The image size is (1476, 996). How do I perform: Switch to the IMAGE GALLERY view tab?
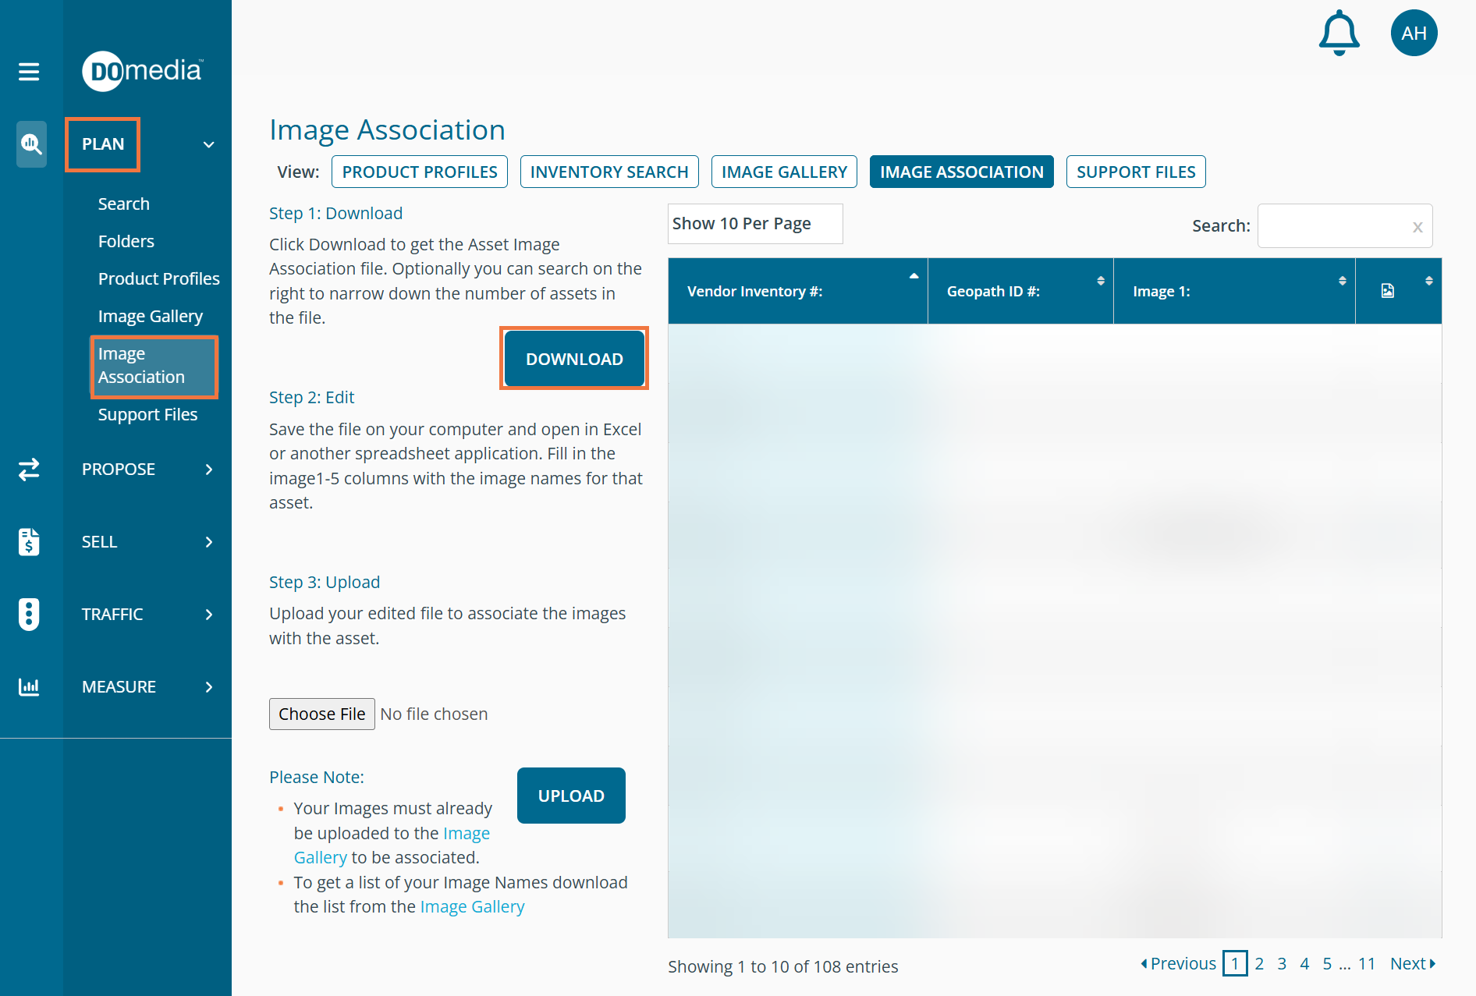click(x=784, y=172)
